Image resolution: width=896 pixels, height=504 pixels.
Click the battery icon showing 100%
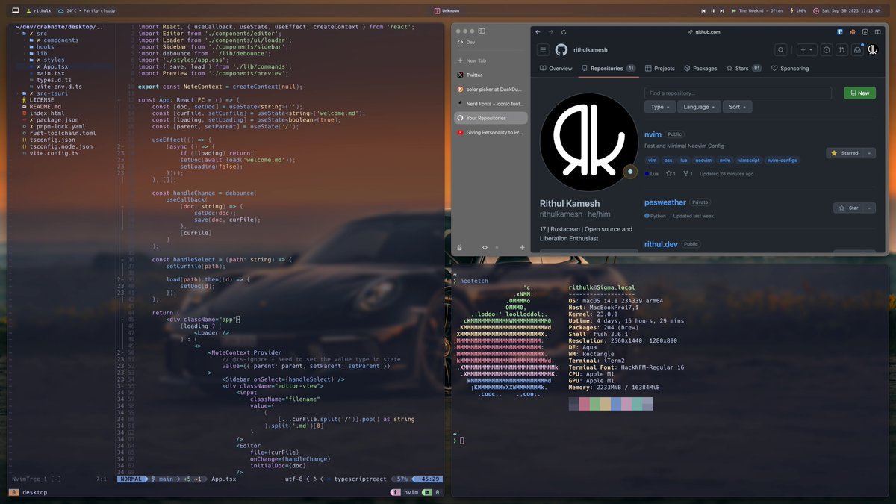click(791, 11)
